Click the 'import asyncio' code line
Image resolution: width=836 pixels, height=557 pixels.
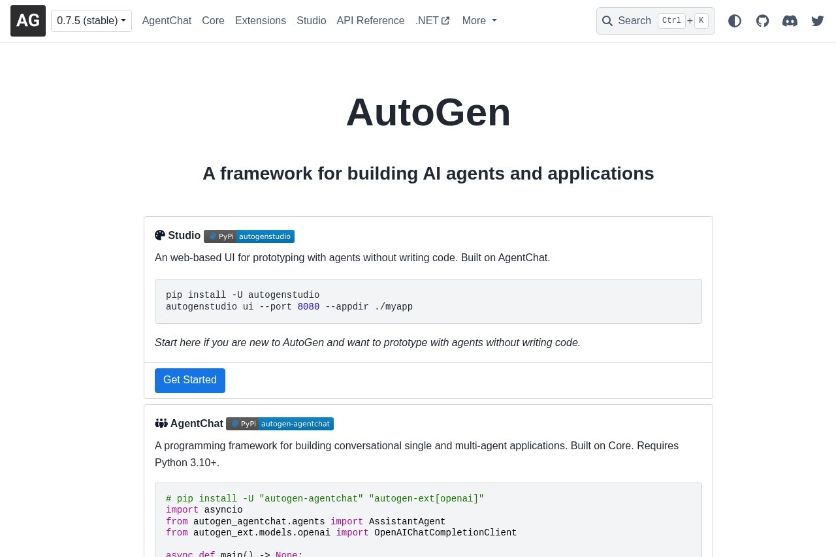[204, 510]
